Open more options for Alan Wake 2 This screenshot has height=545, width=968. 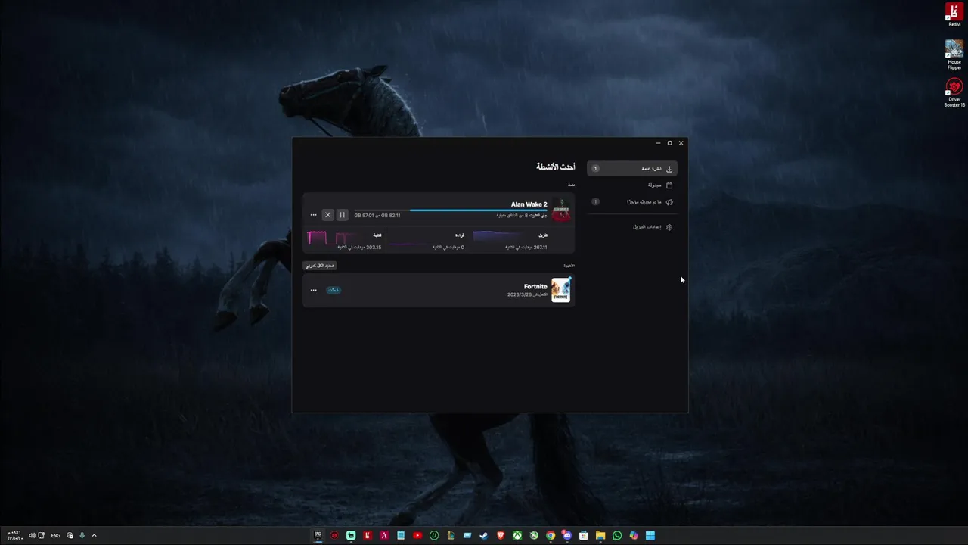click(313, 215)
